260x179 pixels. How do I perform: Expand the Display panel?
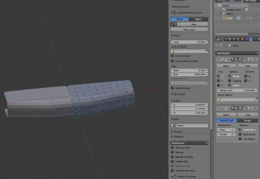point(172,132)
